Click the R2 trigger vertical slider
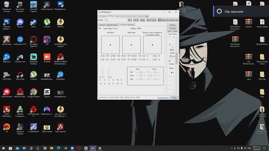The width and height of the screenshot is (269, 151). click(x=108, y=73)
